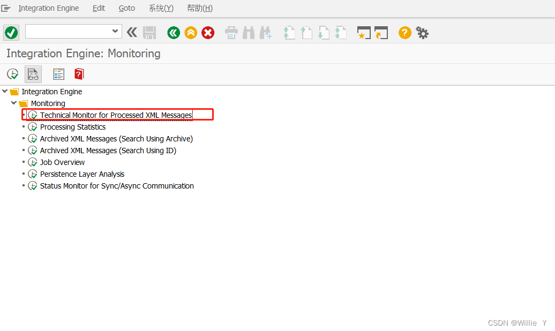Collapse the Monitoring tree node

[x=14, y=103]
